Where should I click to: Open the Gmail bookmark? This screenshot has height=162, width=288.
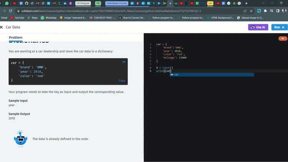4,18
